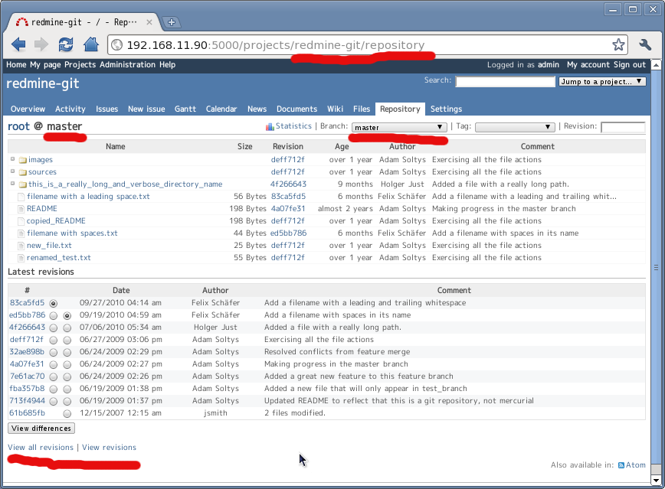Select the right radio button in the deff712f revision row
Image resolution: width=665 pixels, height=489 pixels.
click(x=67, y=341)
